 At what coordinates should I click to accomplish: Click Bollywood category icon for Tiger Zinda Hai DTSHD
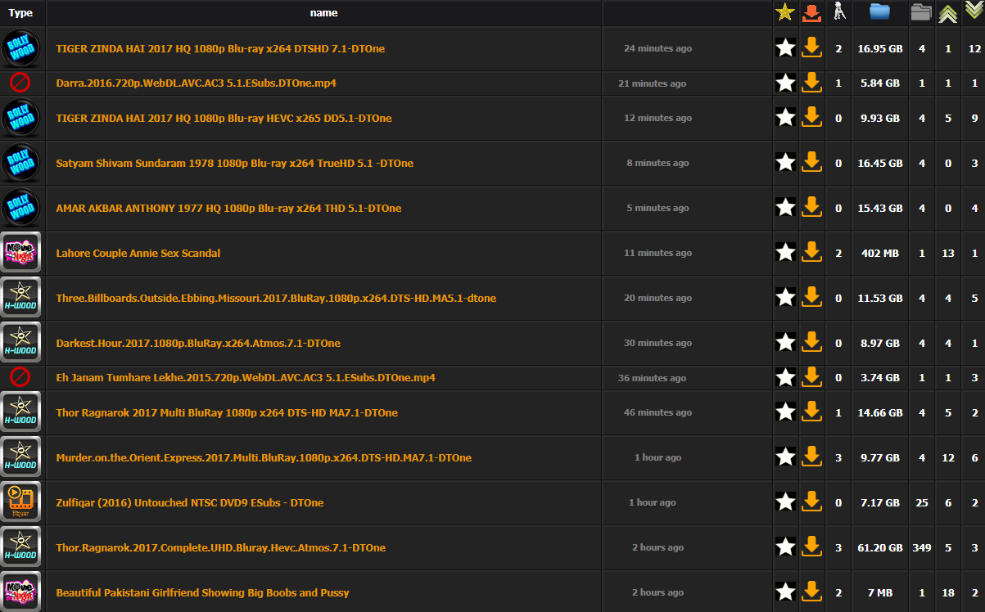[20, 48]
